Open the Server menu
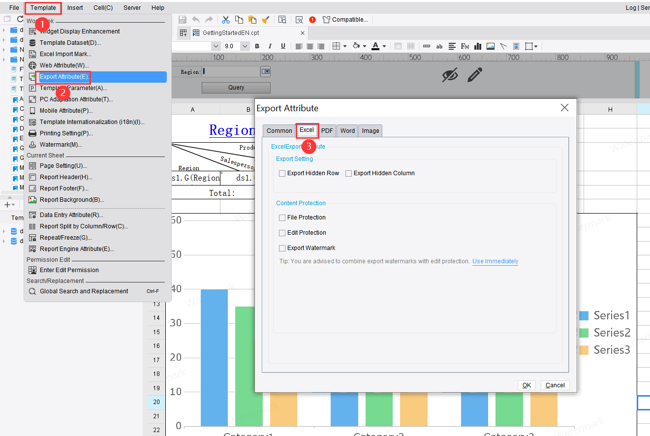The width and height of the screenshot is (650, 436). coord(132,8)
